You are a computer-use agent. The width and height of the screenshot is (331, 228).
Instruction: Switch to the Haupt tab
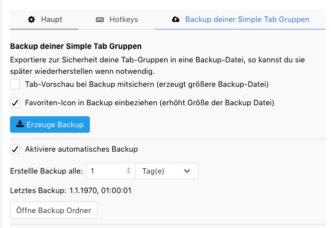[x=46, y=20]
